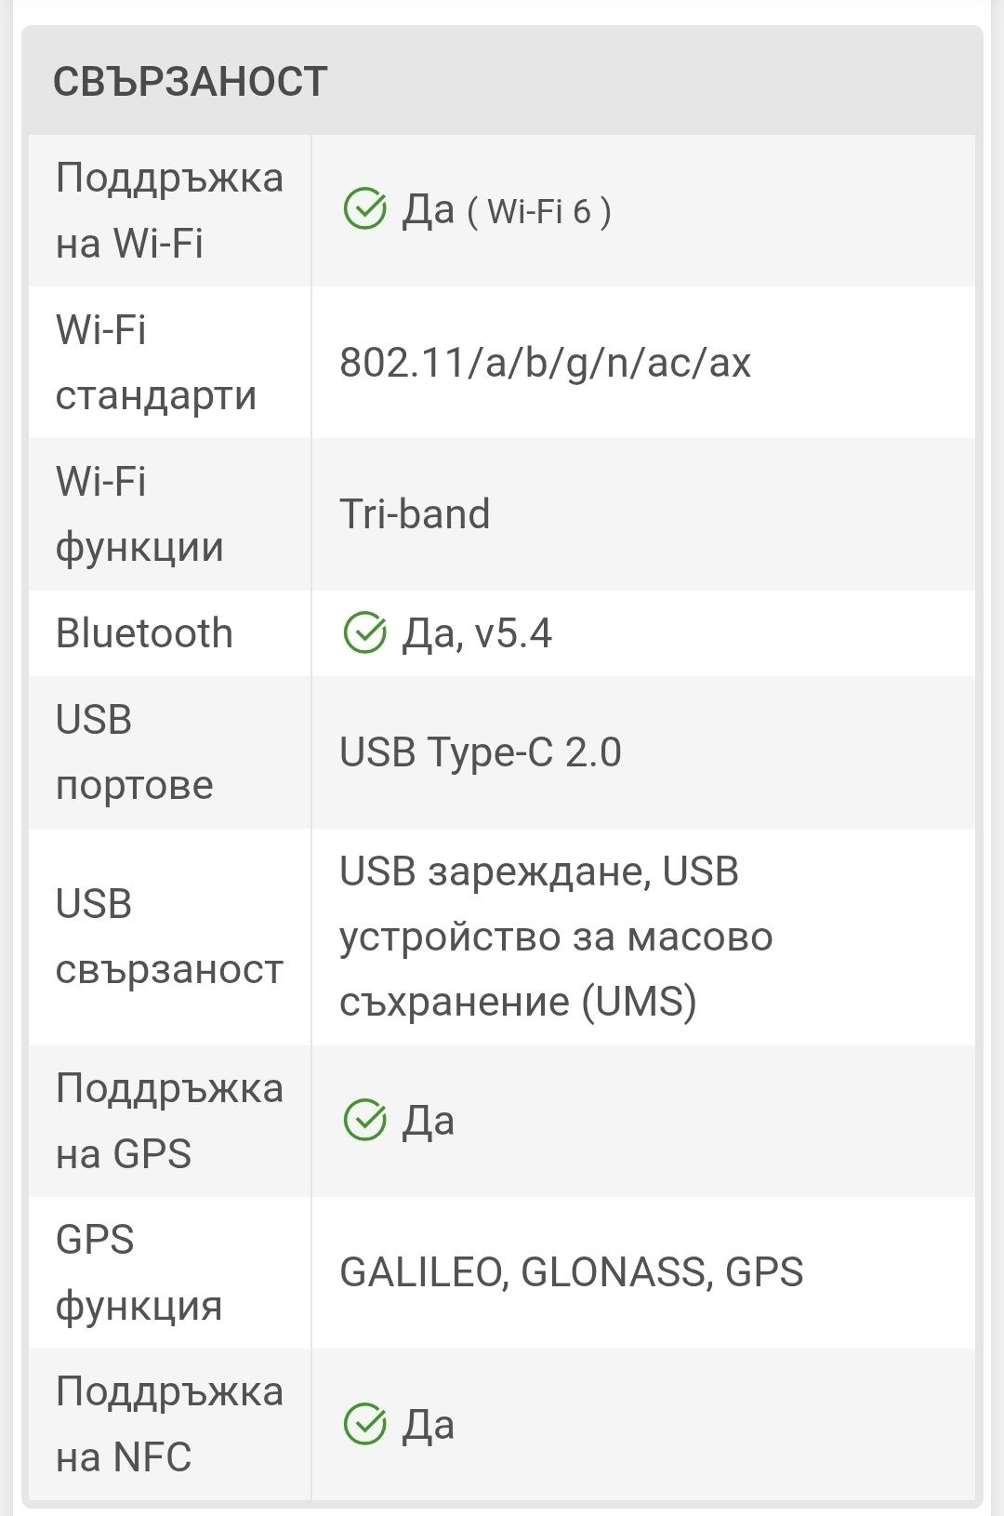
Task: Click the green checkmark in the Bluetooth row
Action: (x=364, y=633)
